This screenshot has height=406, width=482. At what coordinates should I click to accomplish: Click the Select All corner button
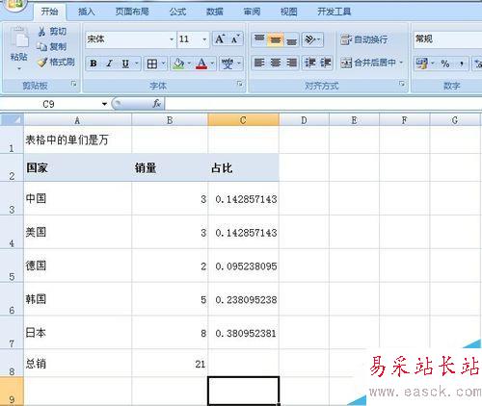[x=12, y=119]
